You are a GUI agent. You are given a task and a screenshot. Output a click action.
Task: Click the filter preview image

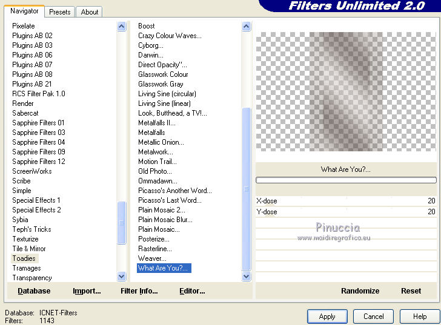(346, 91)
